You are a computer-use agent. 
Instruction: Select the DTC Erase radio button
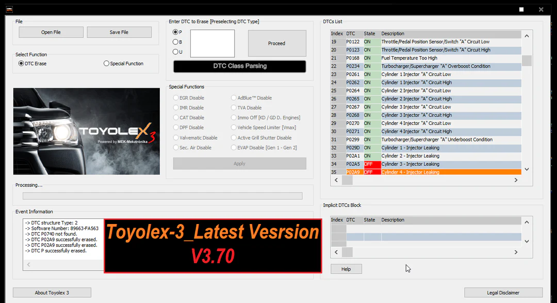coord(21,63)
